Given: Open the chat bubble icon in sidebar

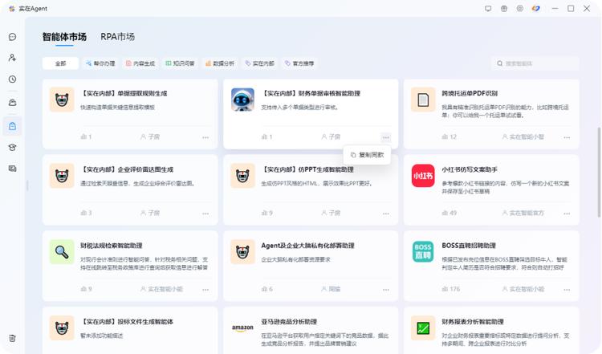Looking at the screenshot, I should (x=12, y=37).
